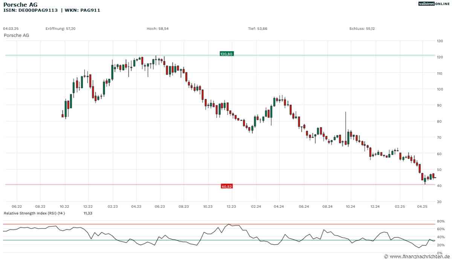
Task: Click the 60% RSI axis label
Action: (x=440, y=229)
